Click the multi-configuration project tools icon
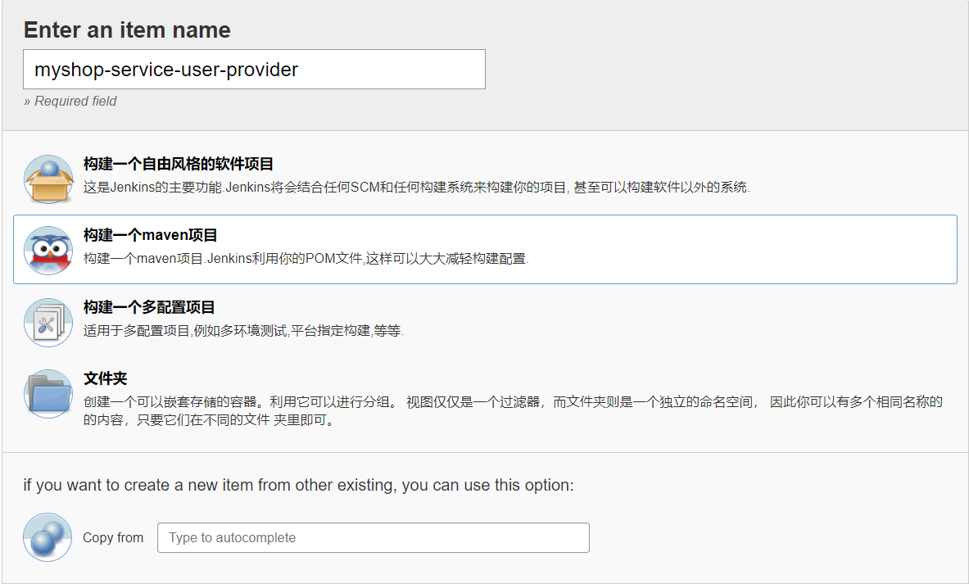The height and width of the screenshot is (584, 969). point(48,322)
